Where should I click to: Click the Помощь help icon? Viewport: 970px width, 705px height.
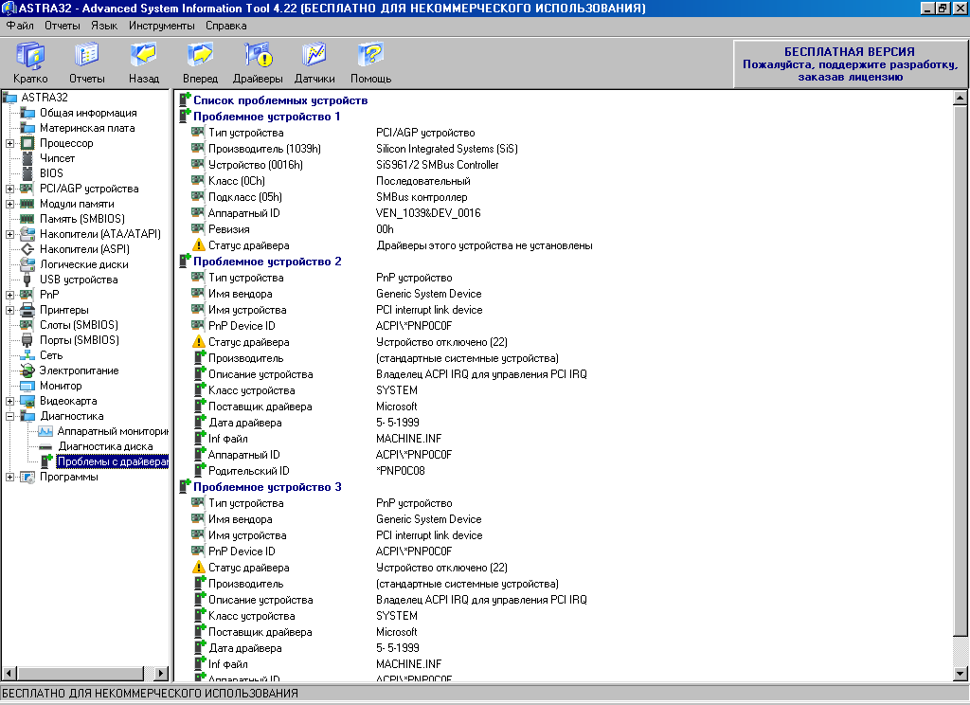point(370,63)
